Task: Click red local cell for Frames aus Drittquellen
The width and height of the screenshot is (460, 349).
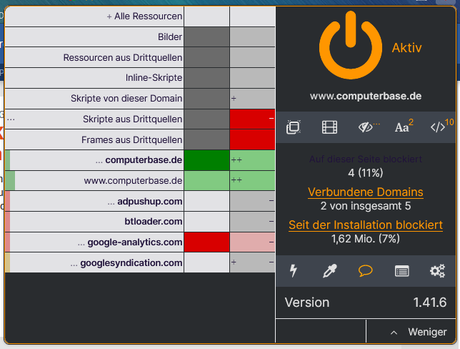Action: [x=252, y=139]
